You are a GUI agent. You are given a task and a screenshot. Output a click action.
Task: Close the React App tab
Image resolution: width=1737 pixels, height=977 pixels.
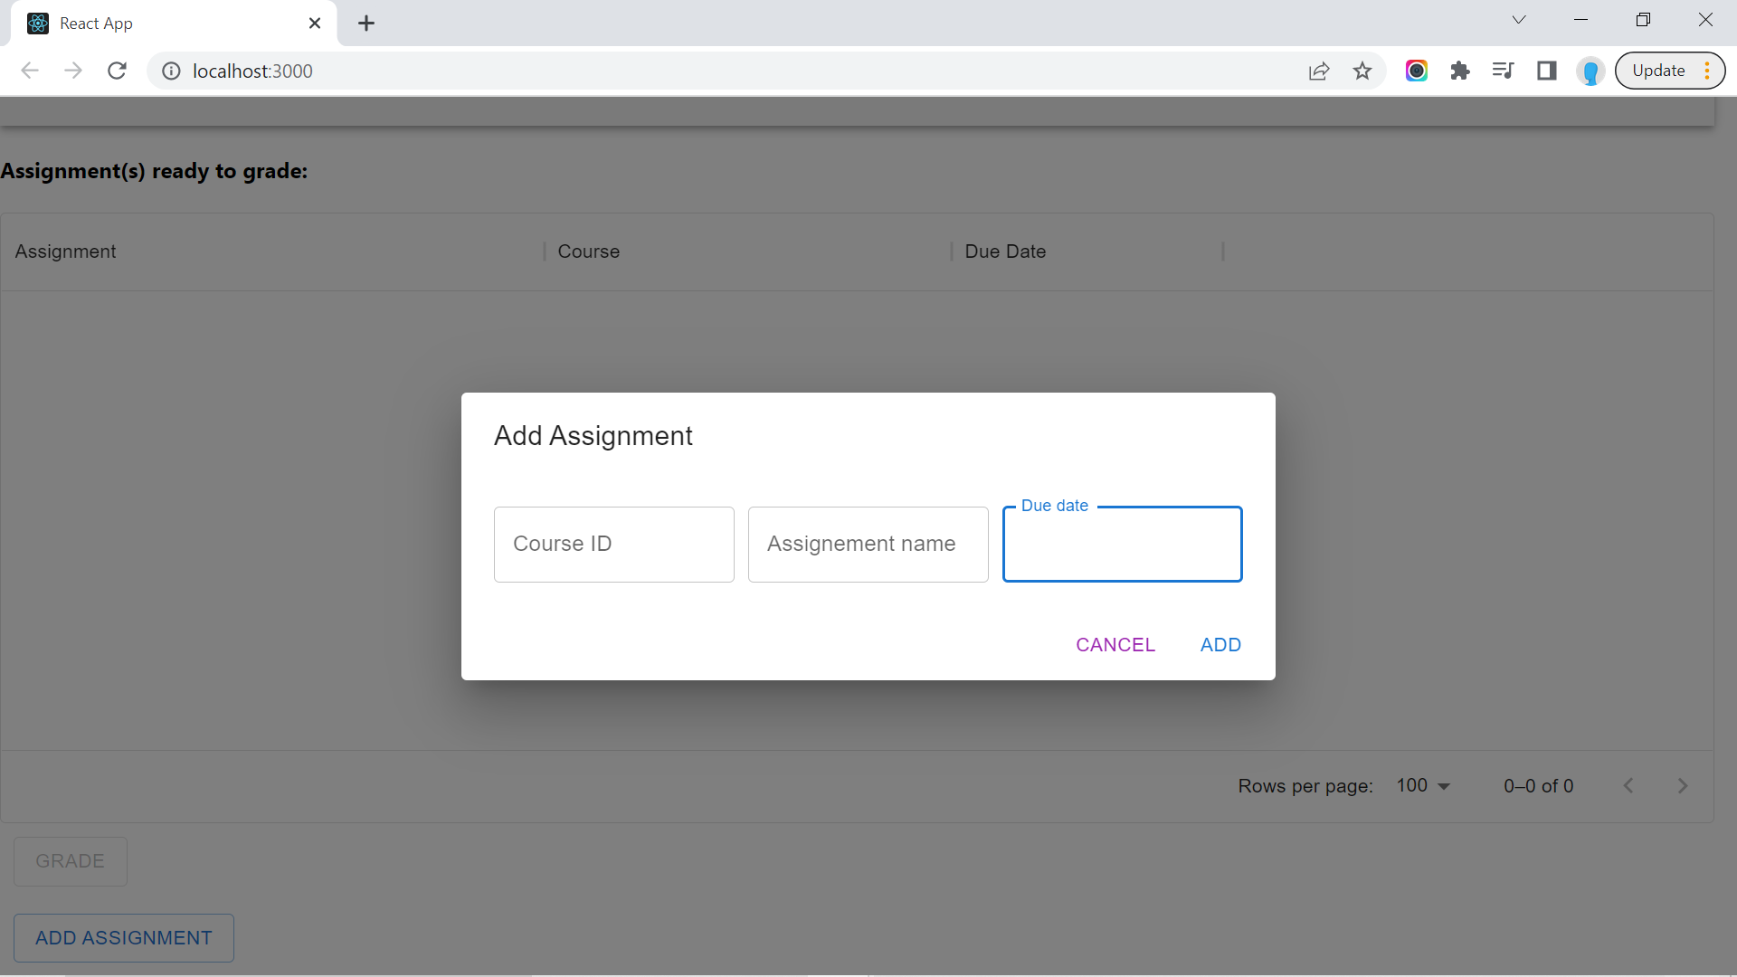tap(315, 24)
